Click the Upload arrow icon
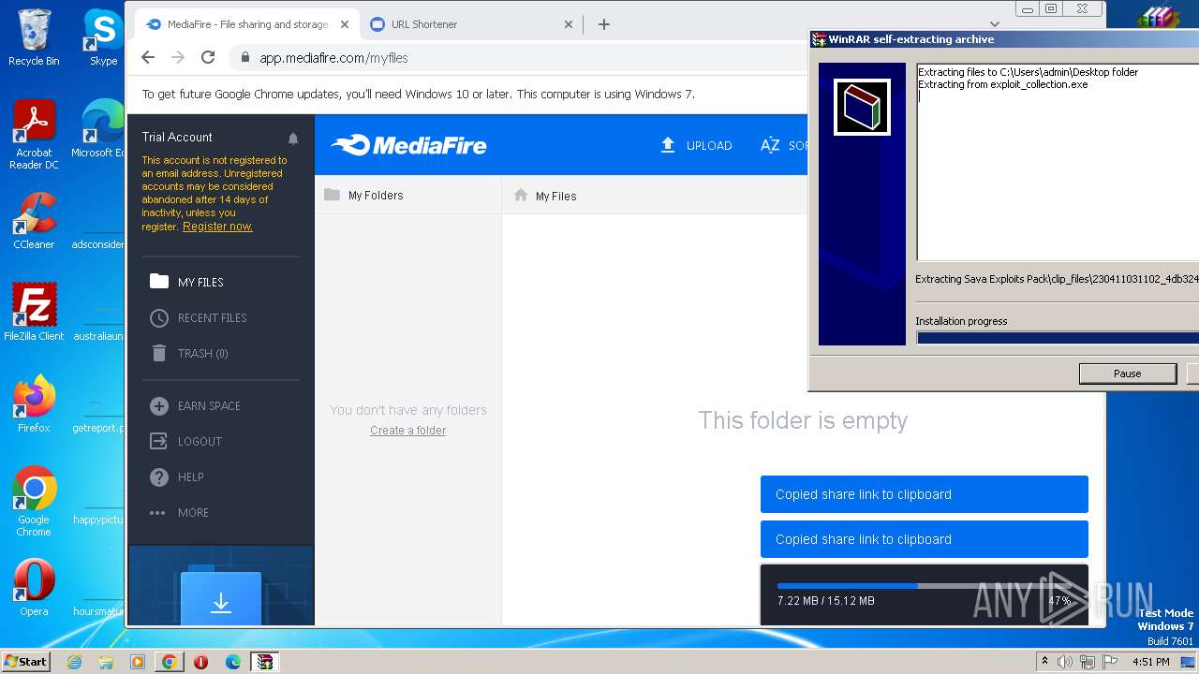The height and width of the screenshot is (674, 1199). coord(668,145)
